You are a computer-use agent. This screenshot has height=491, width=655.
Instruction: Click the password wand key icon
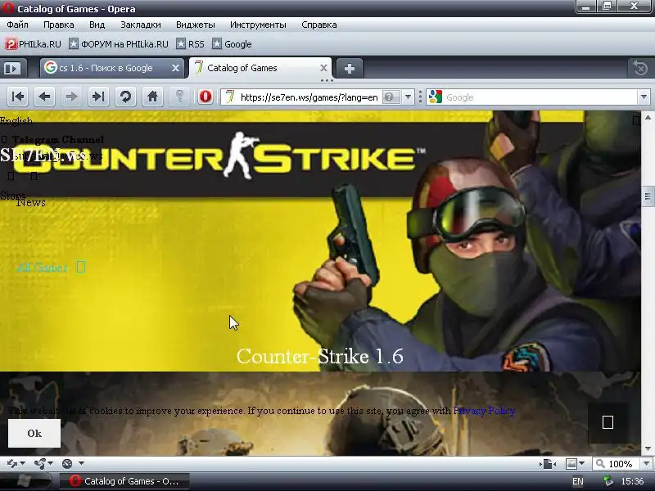[179, 97]
